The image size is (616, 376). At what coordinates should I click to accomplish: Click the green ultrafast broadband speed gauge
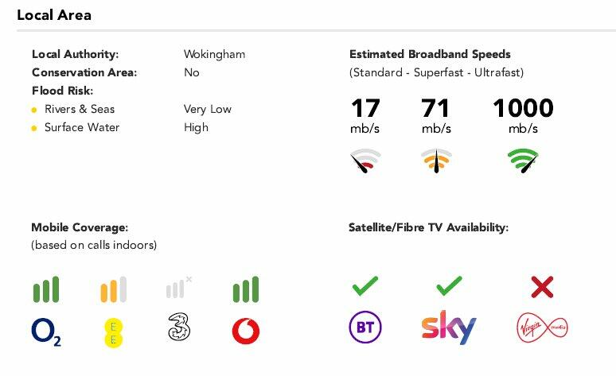point(523,160)
